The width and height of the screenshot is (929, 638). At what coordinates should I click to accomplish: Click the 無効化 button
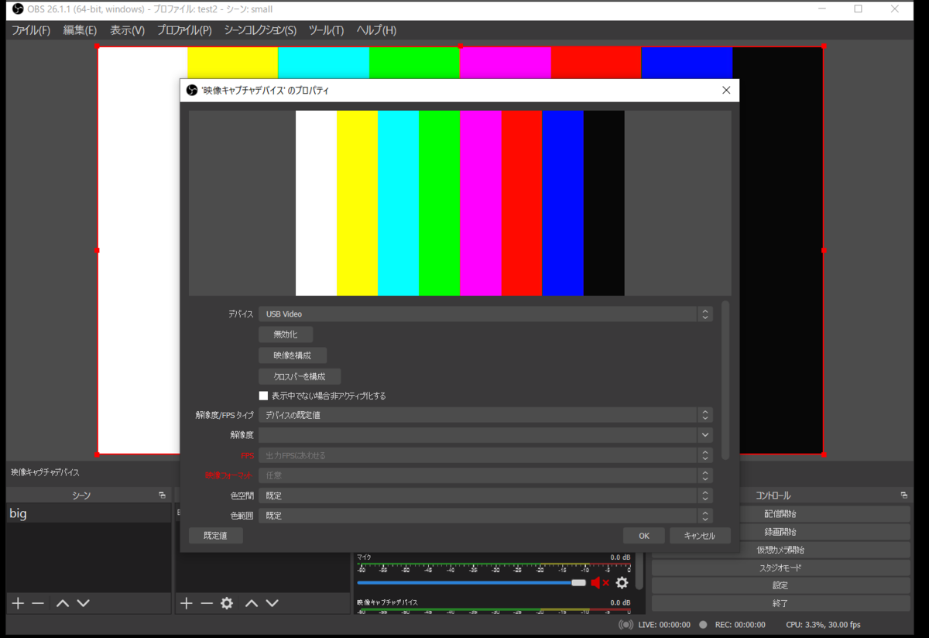[286, 334]
